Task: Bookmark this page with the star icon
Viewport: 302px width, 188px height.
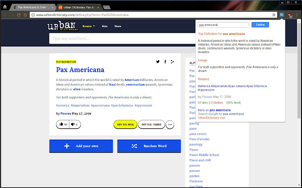Action: [x=274, y=15]
